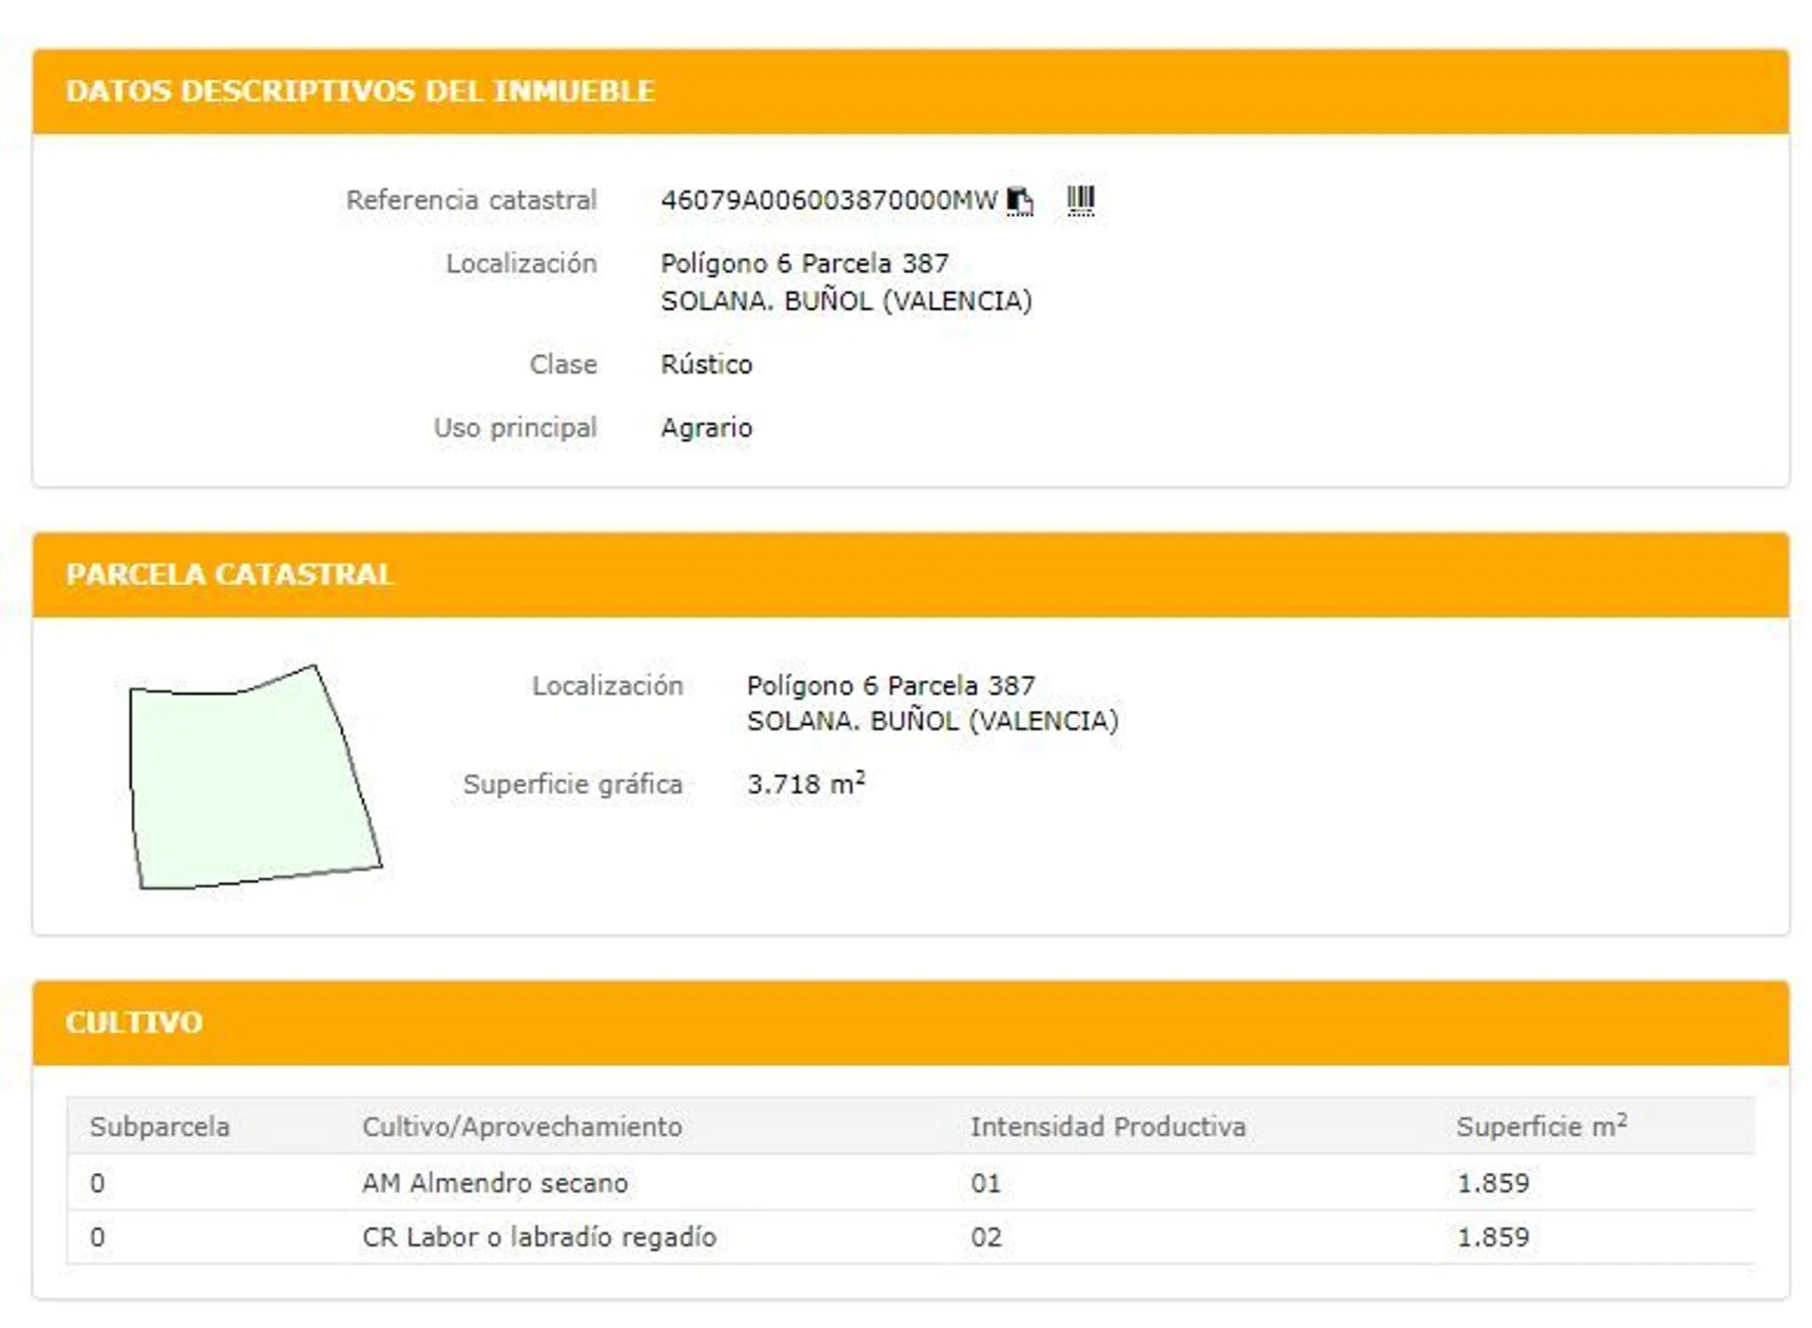
Task: Click the 'Rústico' class value
Action: 706,365
